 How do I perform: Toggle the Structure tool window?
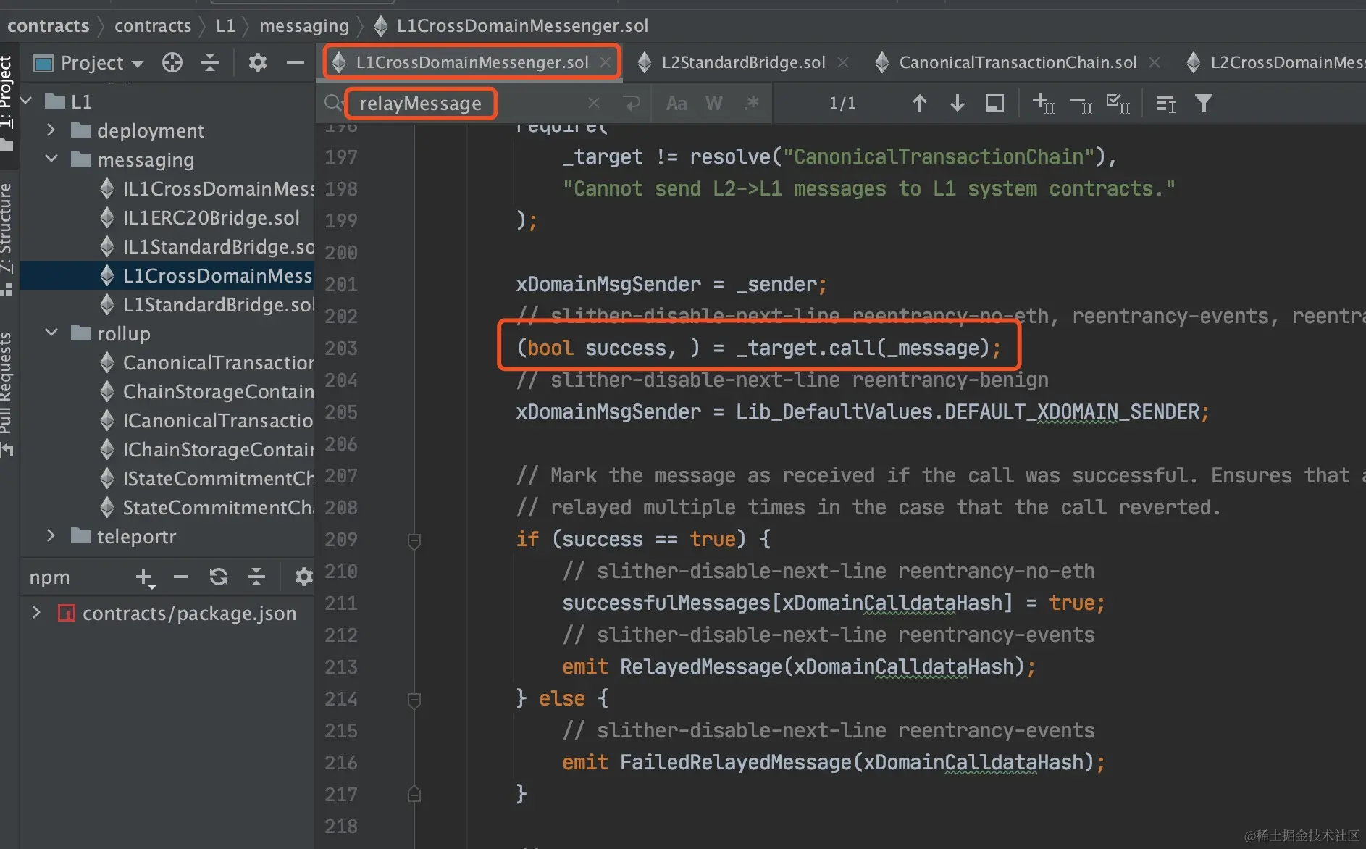7,239
